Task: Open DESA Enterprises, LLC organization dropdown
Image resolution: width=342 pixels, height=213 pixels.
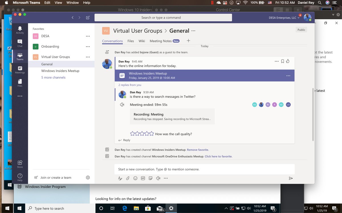Action: coord(284,18)
